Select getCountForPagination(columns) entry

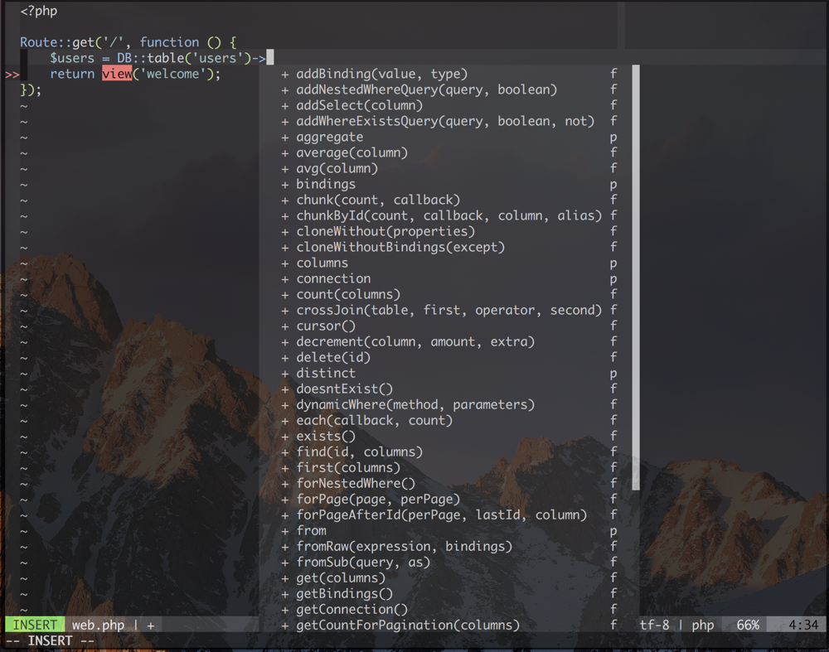pos(449,625)
